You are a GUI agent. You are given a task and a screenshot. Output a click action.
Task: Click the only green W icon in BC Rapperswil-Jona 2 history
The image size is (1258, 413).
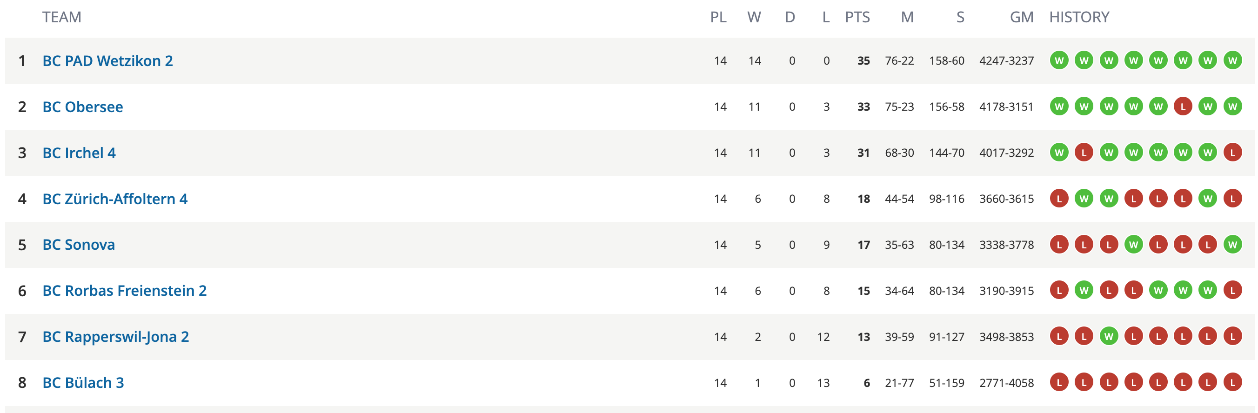(1109, 336)
